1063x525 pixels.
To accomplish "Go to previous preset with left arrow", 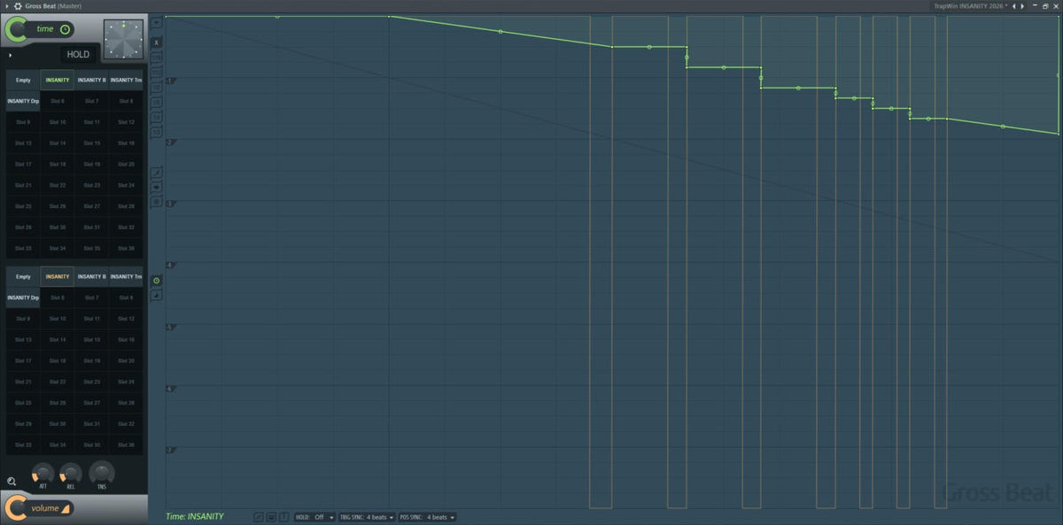I will [1016, 5].
